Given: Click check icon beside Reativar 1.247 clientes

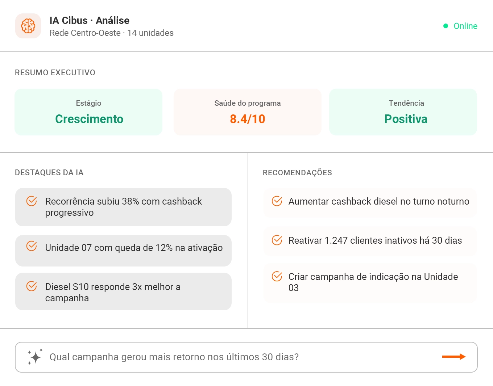Looking at the screenshot, I should (x=277, y=240).
